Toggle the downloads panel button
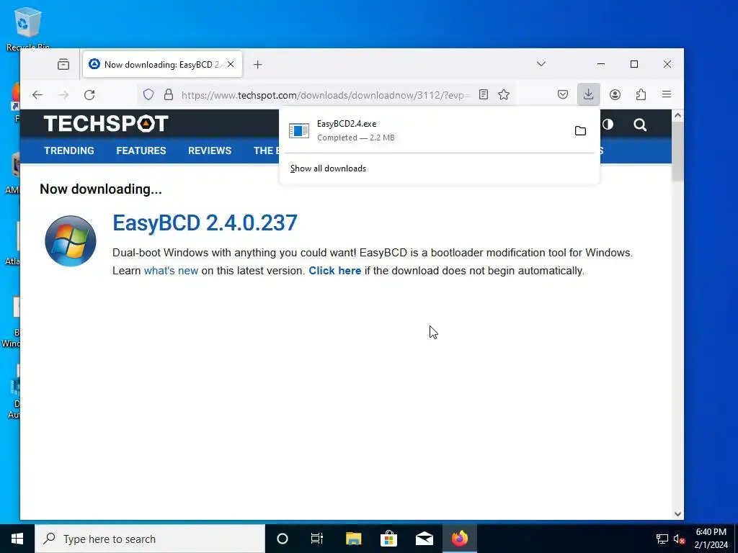Image resolution: width=738 pixels, height=553 pixels. pos(588,94)
